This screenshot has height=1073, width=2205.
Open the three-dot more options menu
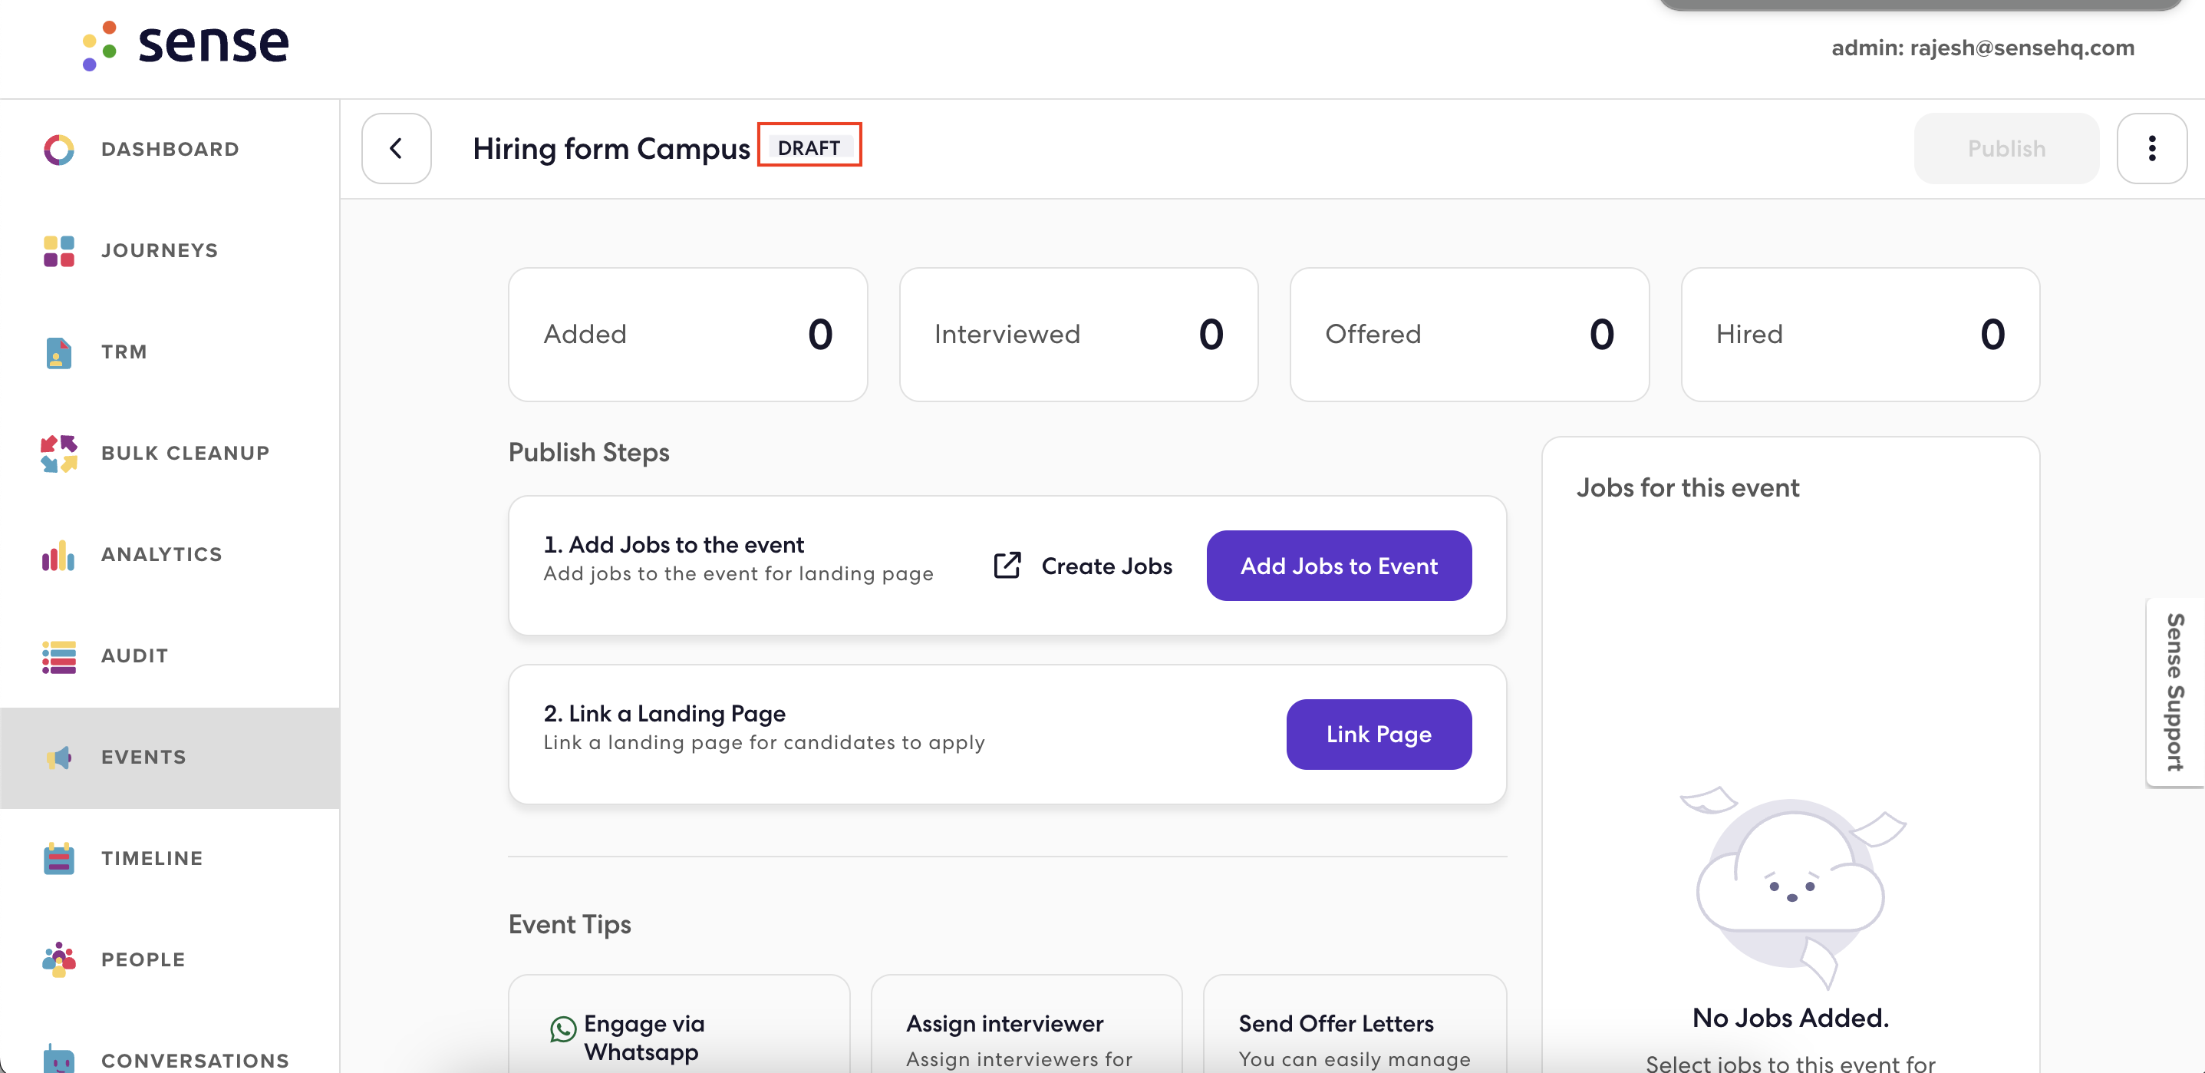click(2152, 148)
